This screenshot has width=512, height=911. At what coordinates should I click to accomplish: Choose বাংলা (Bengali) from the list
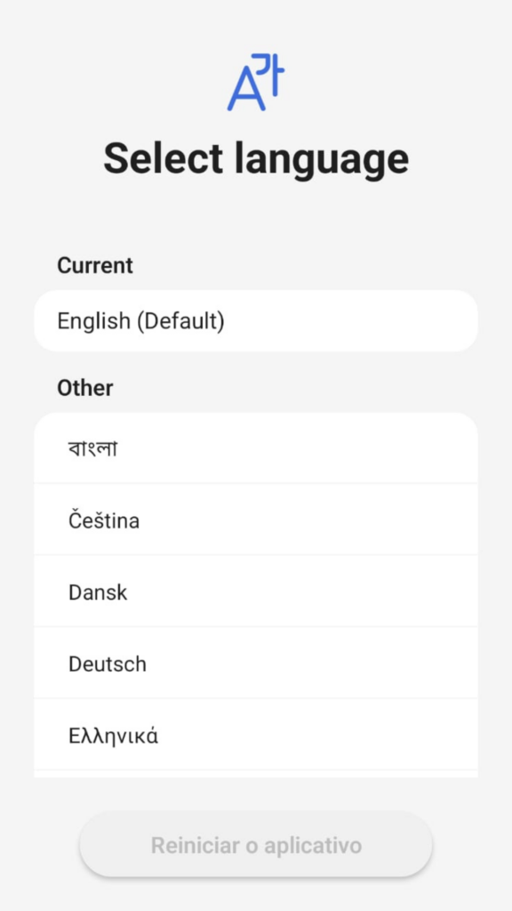point(256,448)
